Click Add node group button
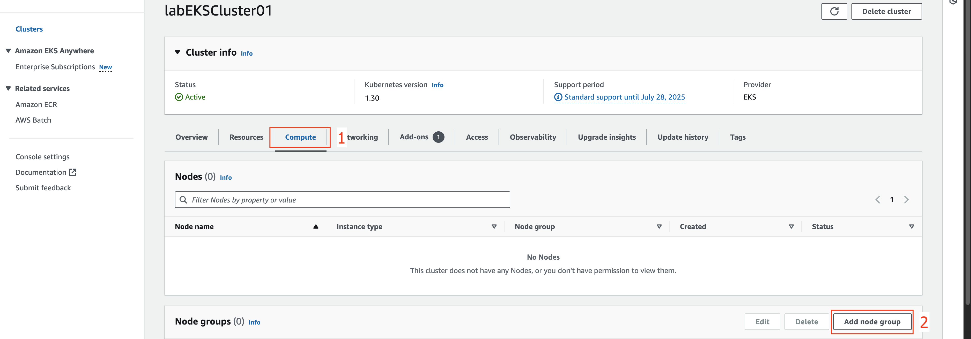This screenshot has width=971, height=339. click(872, 322)
